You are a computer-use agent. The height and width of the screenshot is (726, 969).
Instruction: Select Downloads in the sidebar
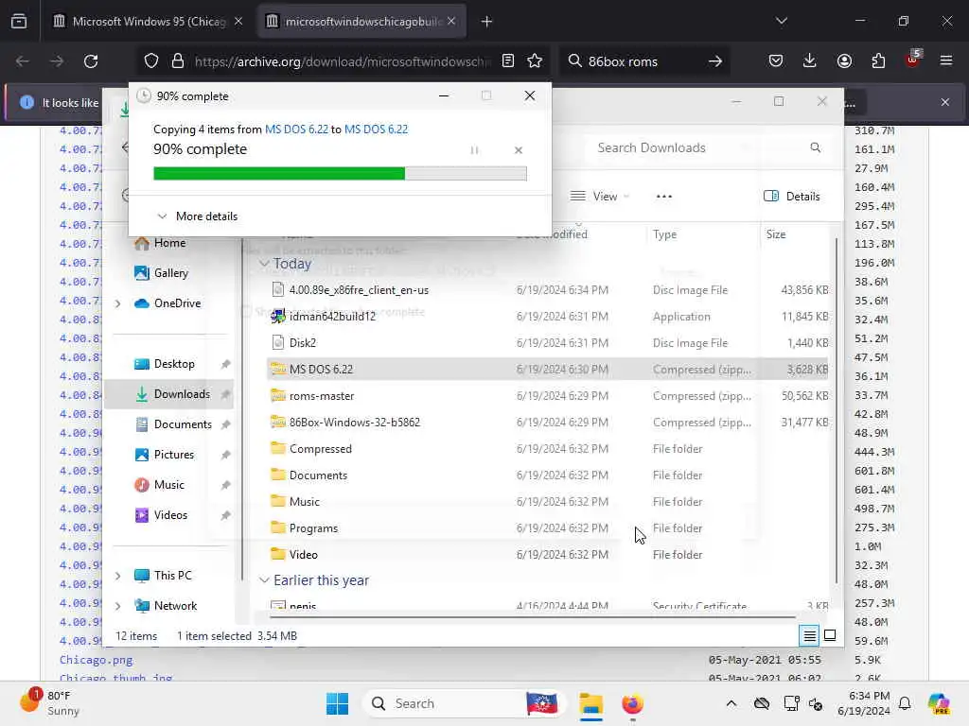click(x=168, y=394)
